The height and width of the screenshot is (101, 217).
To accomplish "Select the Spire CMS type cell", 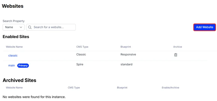I will pyautogui.click(x=80, y=65).
